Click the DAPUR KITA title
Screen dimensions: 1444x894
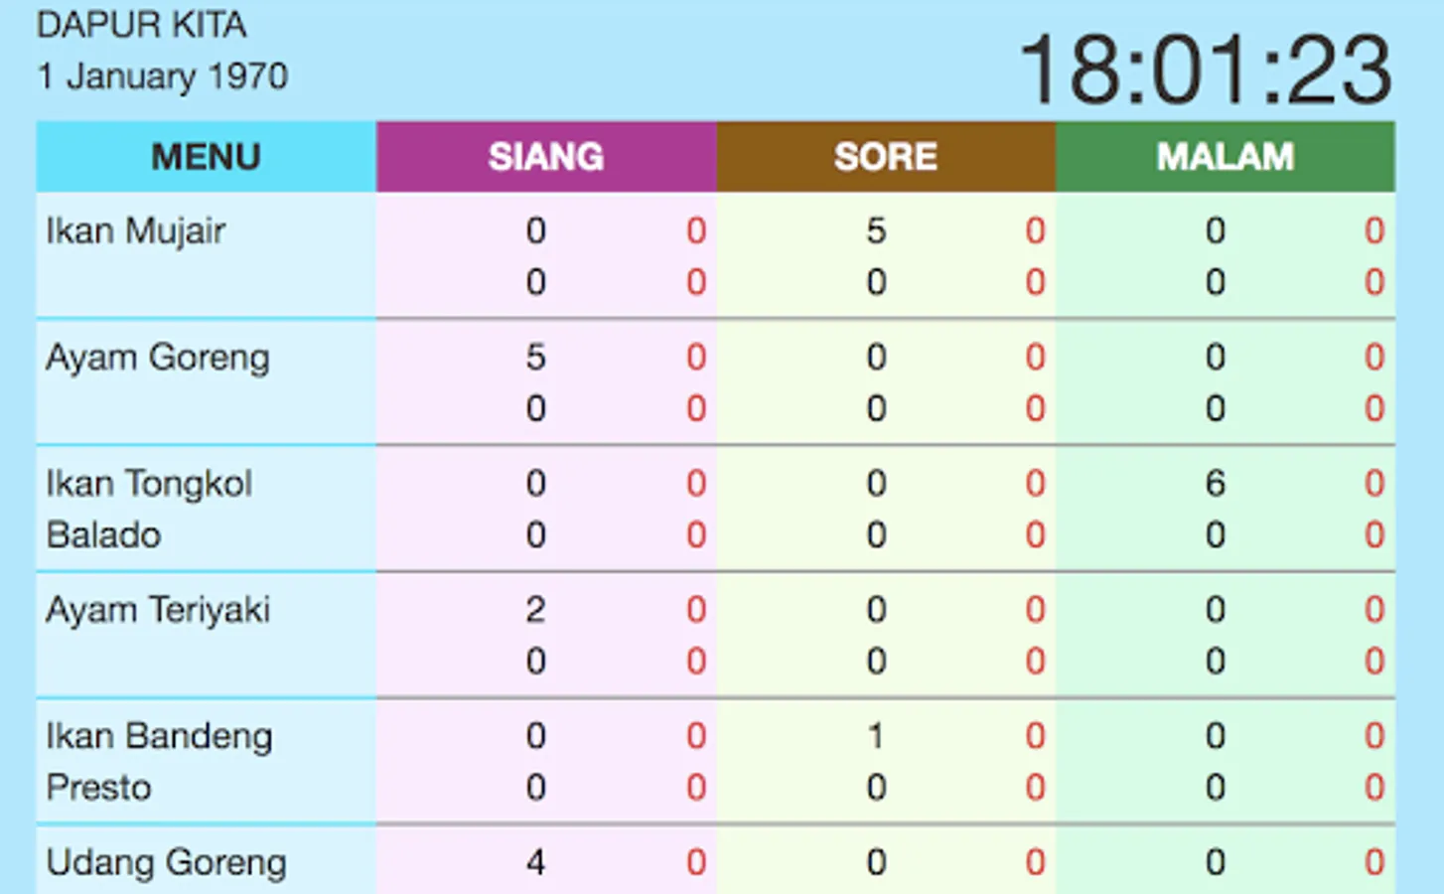click(x=141, y=25)
